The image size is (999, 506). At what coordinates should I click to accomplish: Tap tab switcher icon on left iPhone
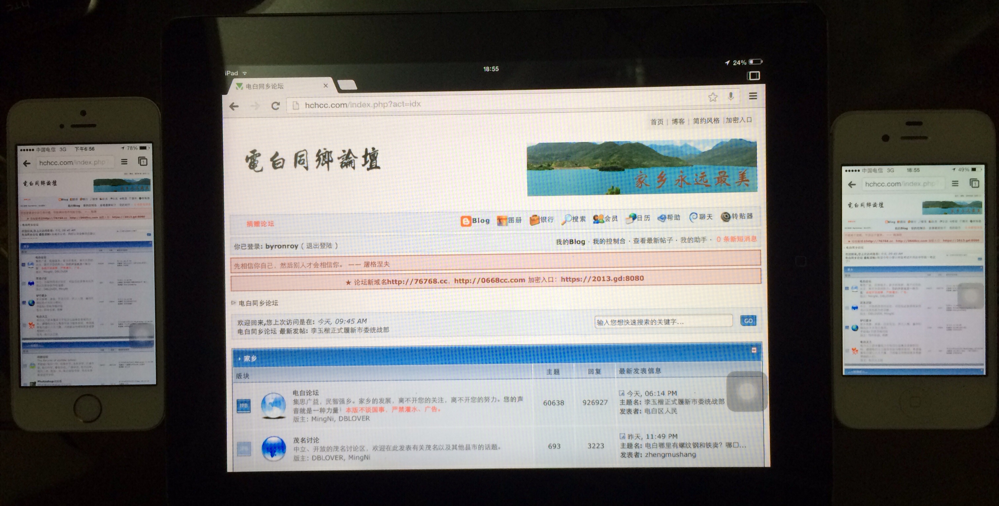pyautogui.click(x=142, y=162)
